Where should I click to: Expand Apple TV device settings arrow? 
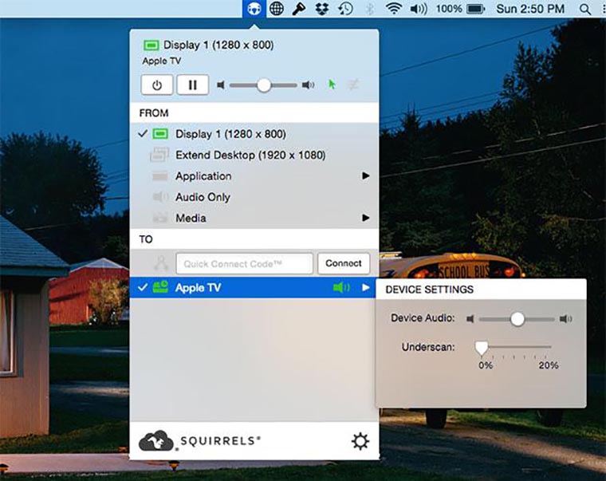(x=366, y=288)
